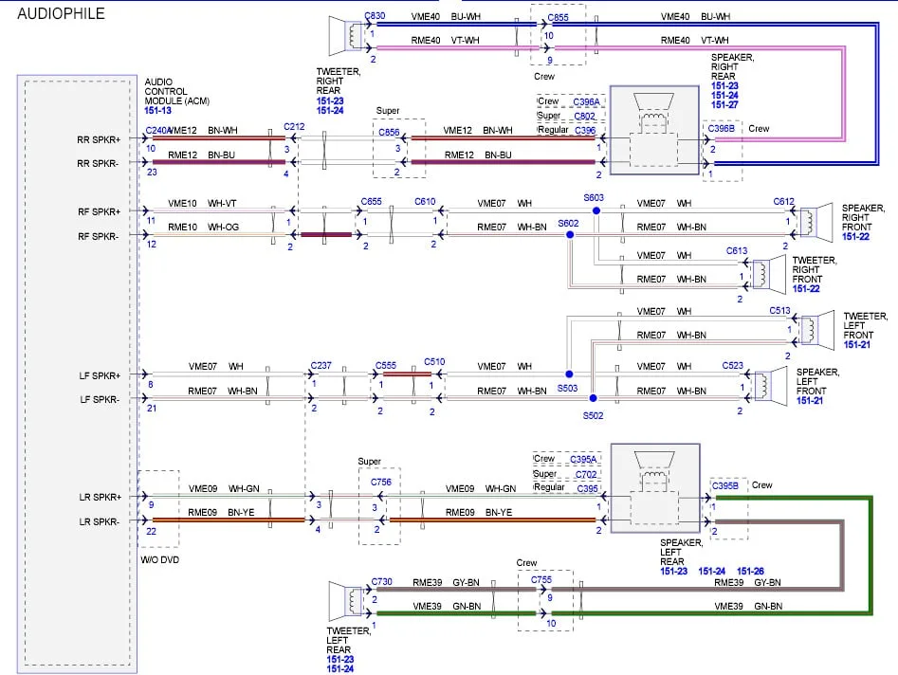Image resolution: width=898 pixels, height=675 pixels.
Task: Select splice point dot S503
Action: 569,374
